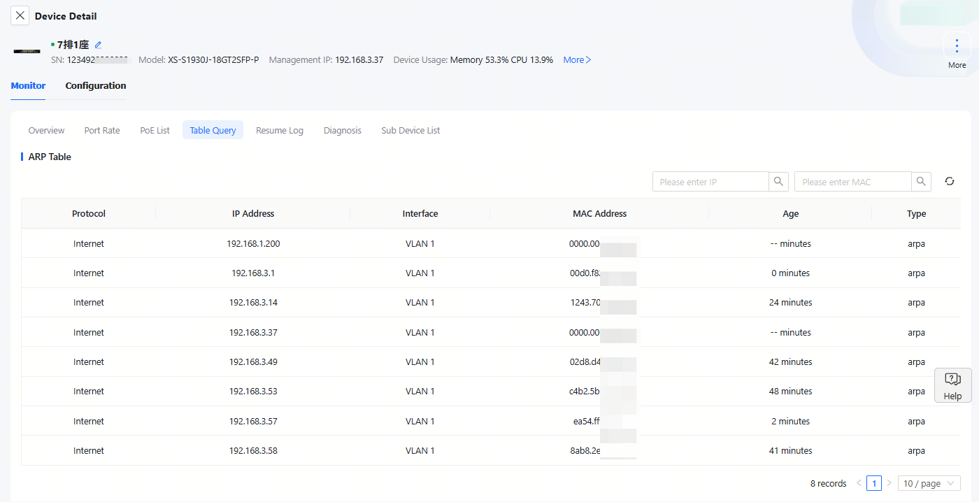Close the Device Detail panel
Image resolution: width=979 pixels, height=502 pixels.
pyautogui.click(x=20, y=15)
